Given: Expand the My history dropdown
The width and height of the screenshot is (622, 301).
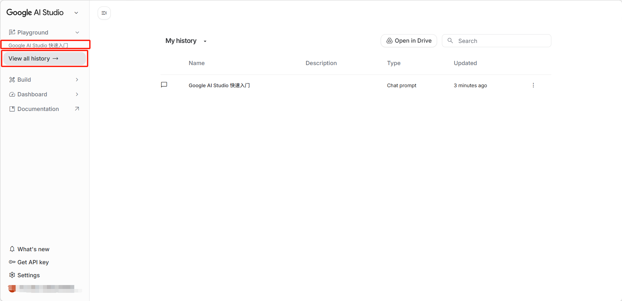Looking at the screenshot, I should (x=205, y=41).
